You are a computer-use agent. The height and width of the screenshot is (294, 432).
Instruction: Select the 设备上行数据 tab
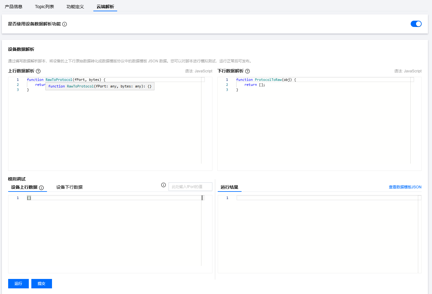[x=24, y=187]
